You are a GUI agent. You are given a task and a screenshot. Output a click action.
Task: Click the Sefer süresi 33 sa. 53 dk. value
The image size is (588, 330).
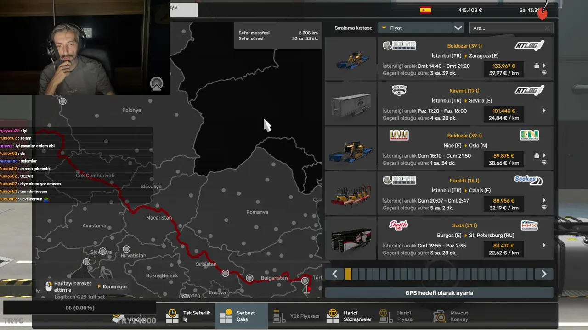[305, 39]
